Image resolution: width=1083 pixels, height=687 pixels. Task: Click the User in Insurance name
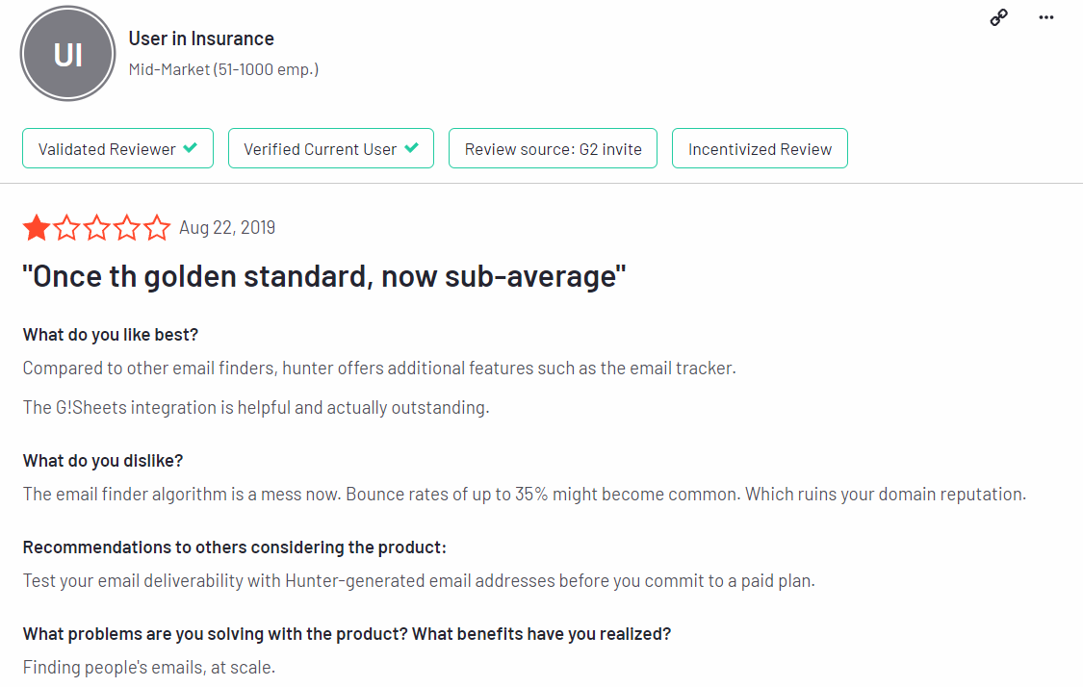tap(201, 38)
